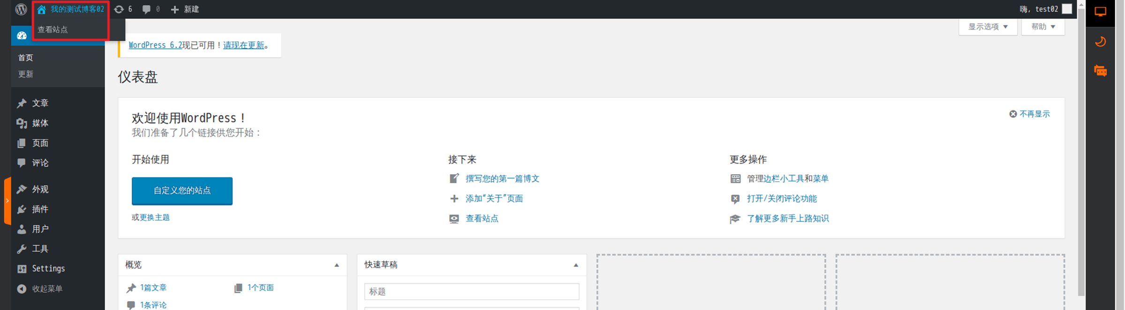Collapse the 快速草稿 widget with its arrow

coord(576,265)
